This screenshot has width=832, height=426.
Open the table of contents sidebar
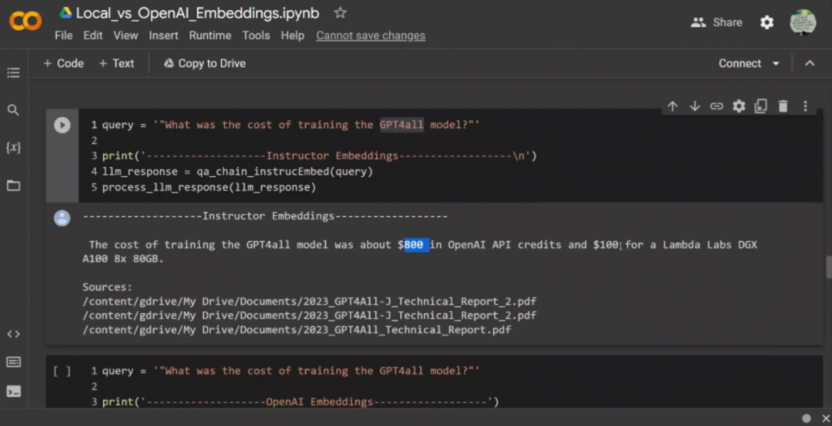coord(13,73)
